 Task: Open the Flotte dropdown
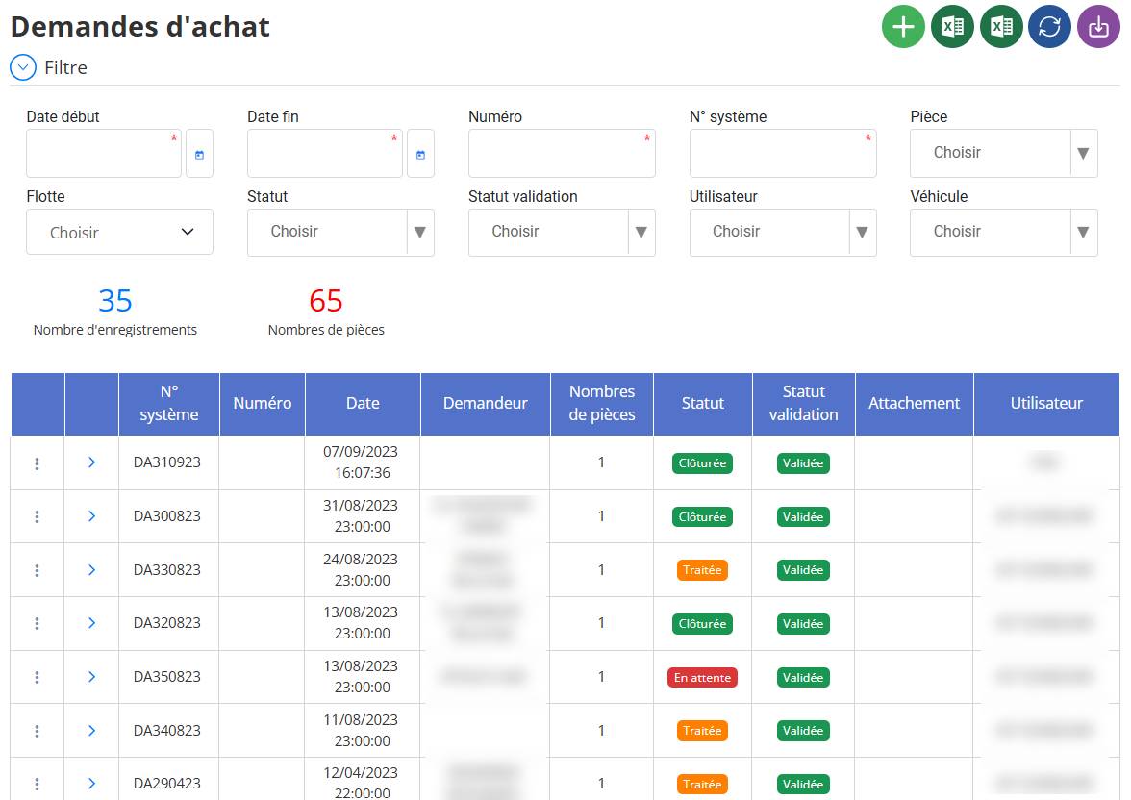click(x=119, y=233)
